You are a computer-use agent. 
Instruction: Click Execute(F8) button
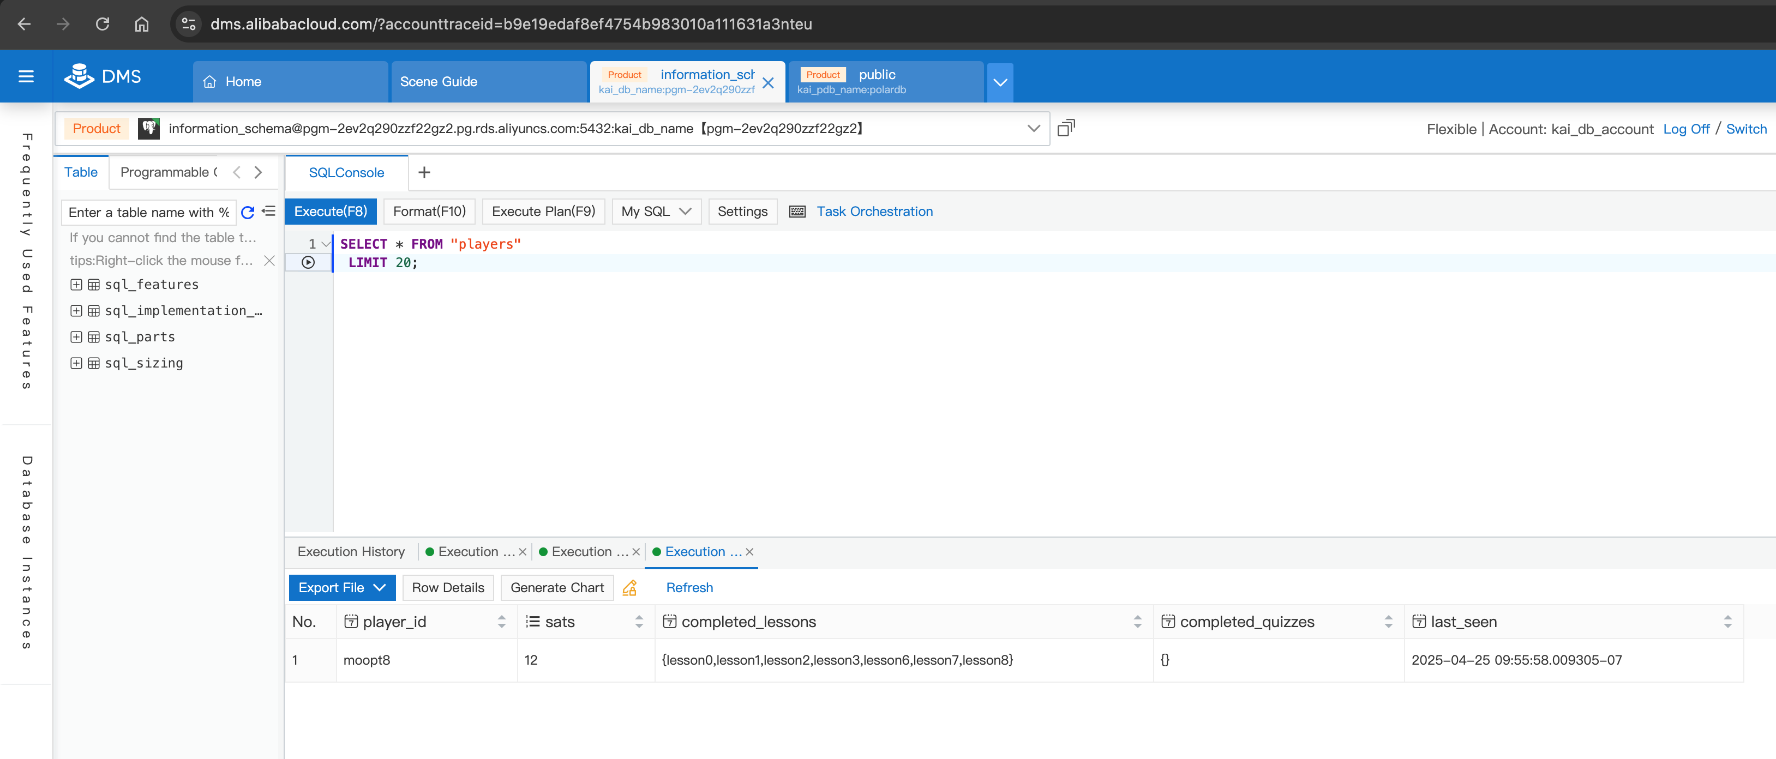(331, 212)
